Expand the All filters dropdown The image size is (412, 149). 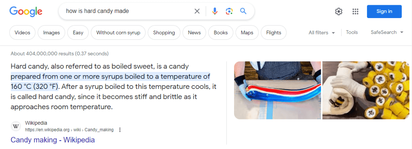pos(322,32)
